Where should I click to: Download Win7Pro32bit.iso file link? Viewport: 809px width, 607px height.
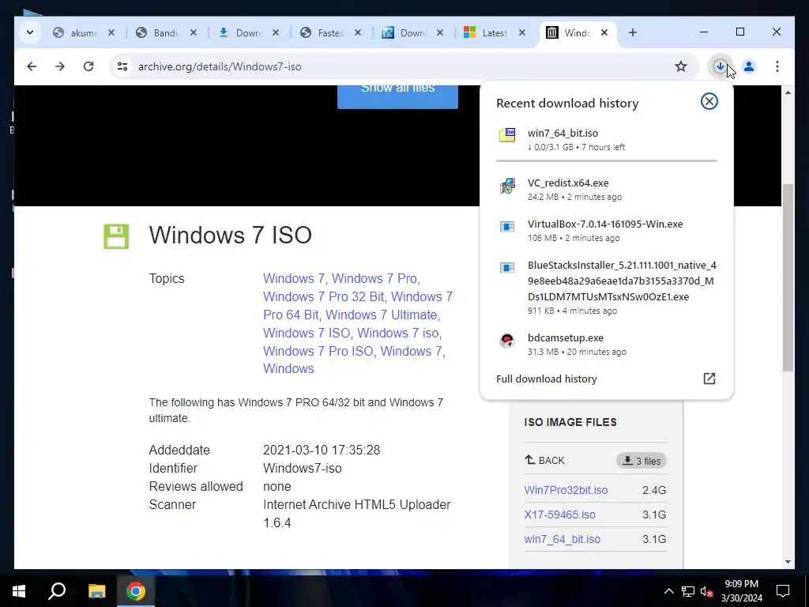pos(566,490)
